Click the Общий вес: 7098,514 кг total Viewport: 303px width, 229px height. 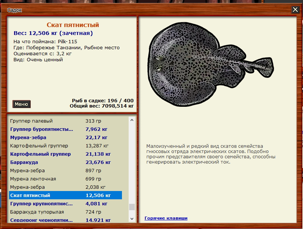pyautogui.click(x=102, y=106)
